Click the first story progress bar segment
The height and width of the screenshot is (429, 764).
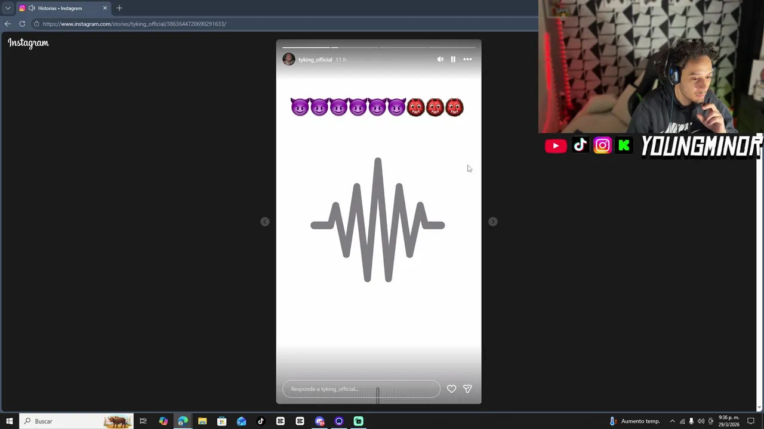tap(306, 47)
